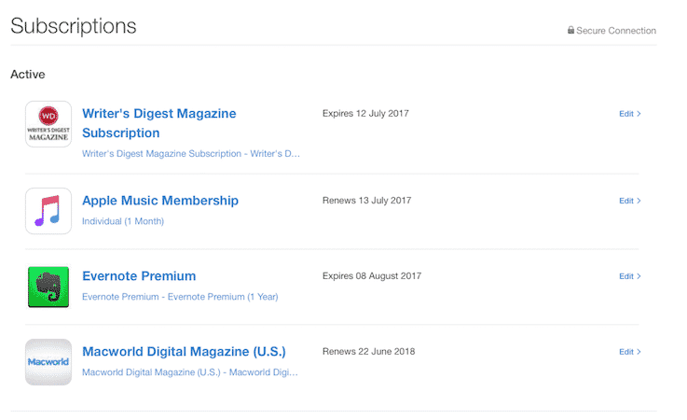Click the Renews 13 July 2017 date

point(366,201)
